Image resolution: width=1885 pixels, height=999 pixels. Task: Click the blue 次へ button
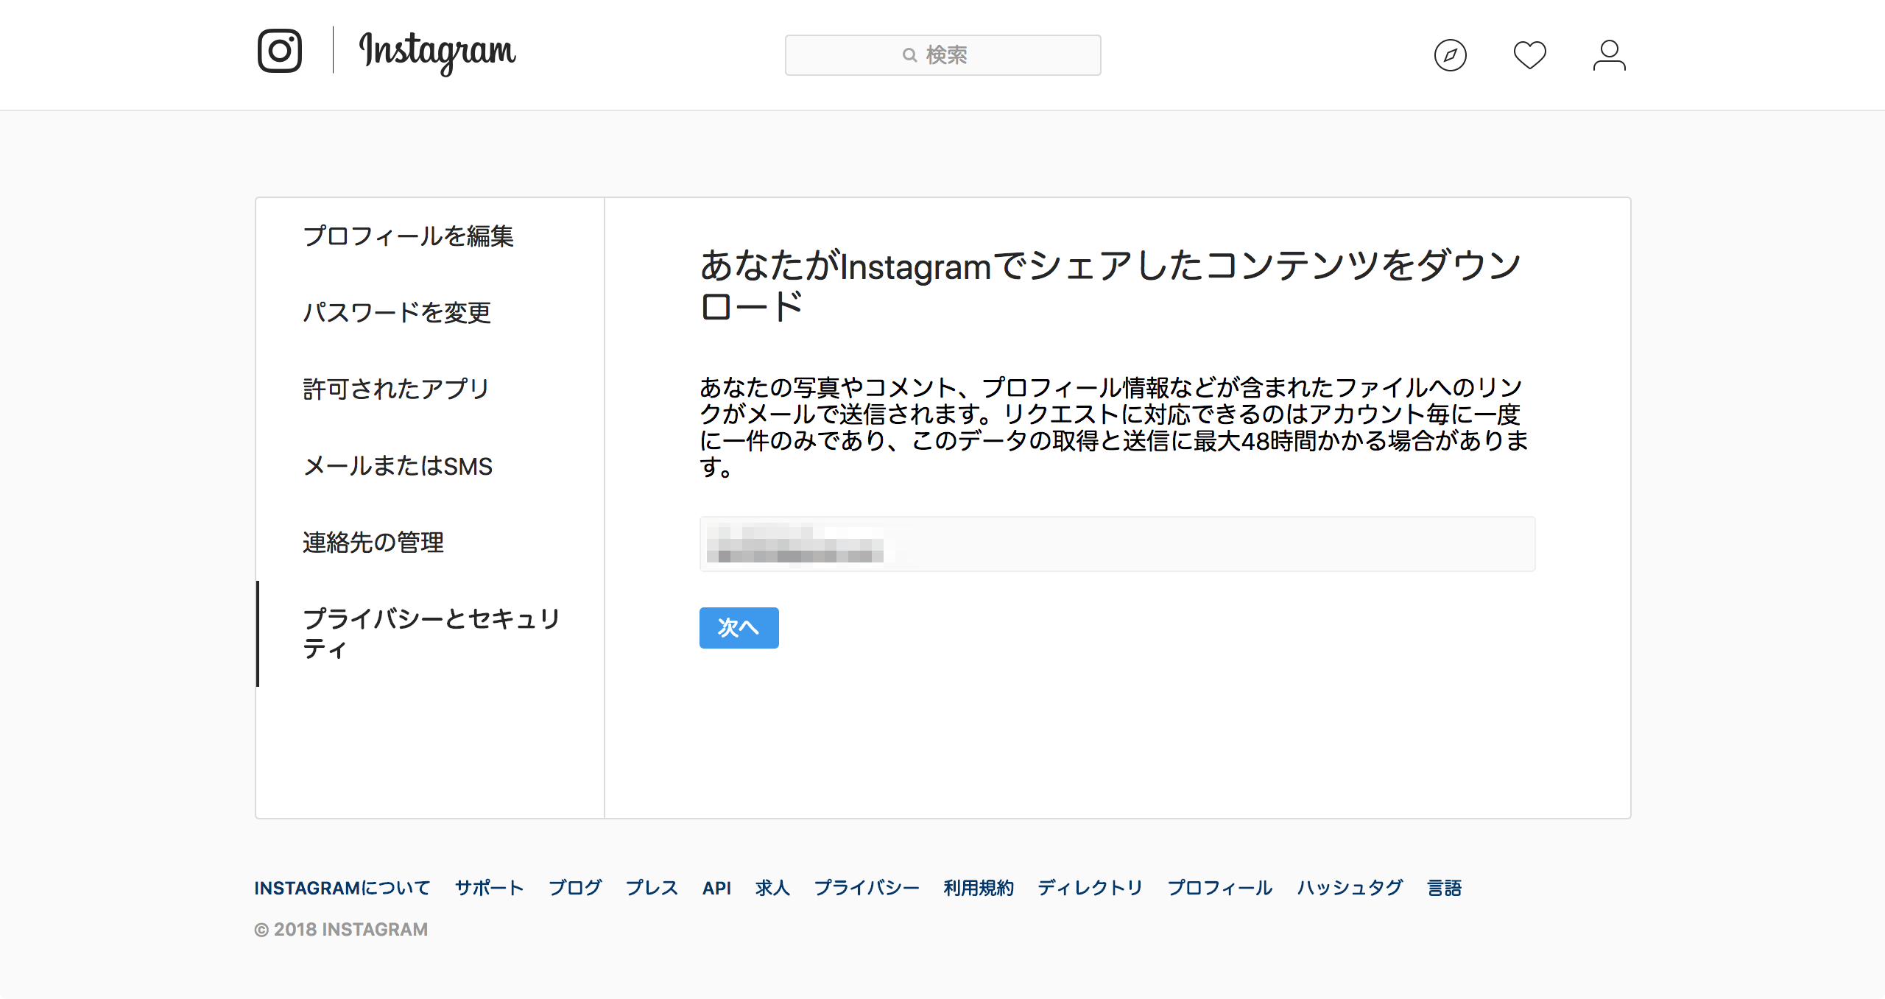click(x=739, y=627)
